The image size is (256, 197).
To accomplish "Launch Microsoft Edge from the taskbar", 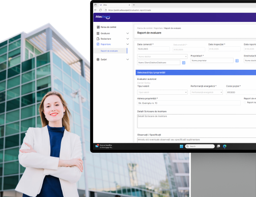I will pos(224,146).
